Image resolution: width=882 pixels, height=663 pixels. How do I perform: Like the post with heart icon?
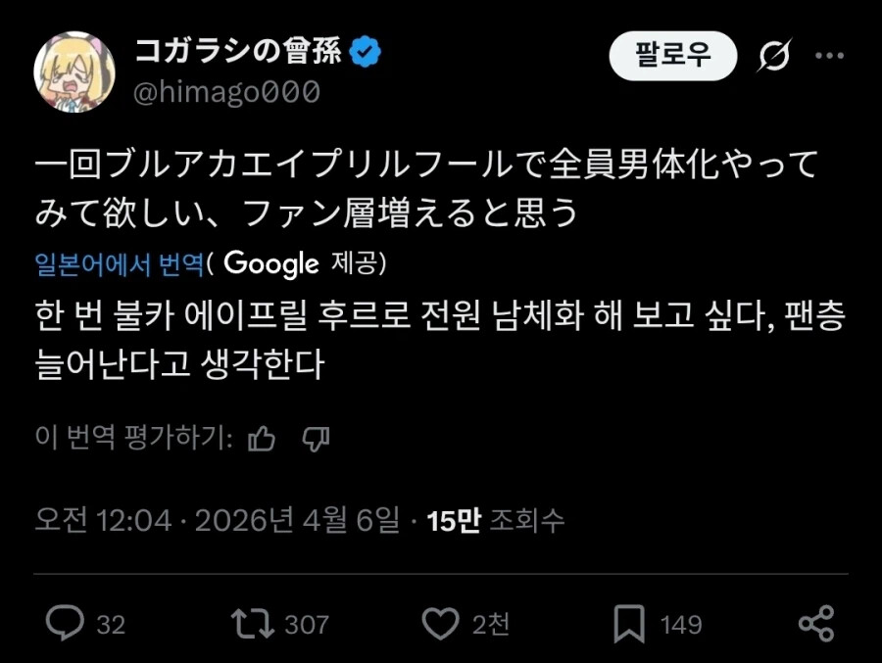[441, 623]
